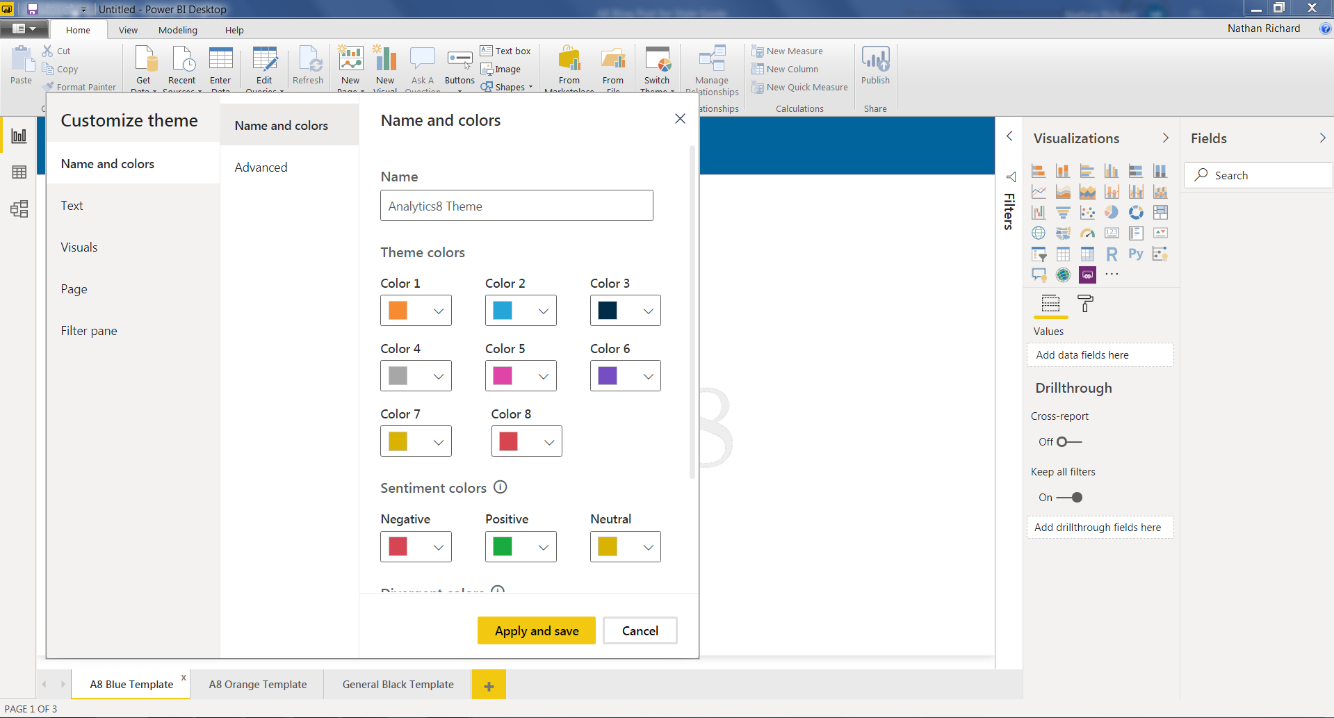Open the Model view from left sidebar
Image resolution: width=1334 pixels, height=718 pixels.
pos(19,209)
